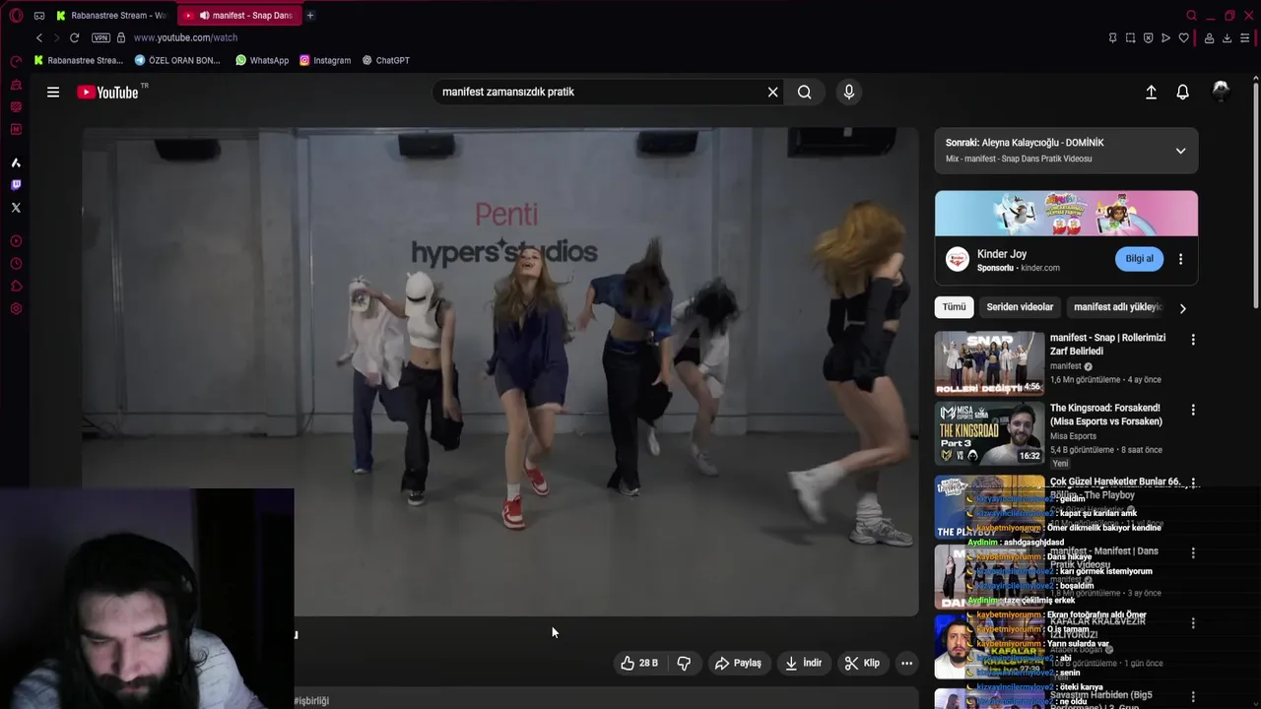The width and height of the screenshot is (1261, 709).
Task: Select the manifest - Snap Dans tab
Action: click(239, 16)
